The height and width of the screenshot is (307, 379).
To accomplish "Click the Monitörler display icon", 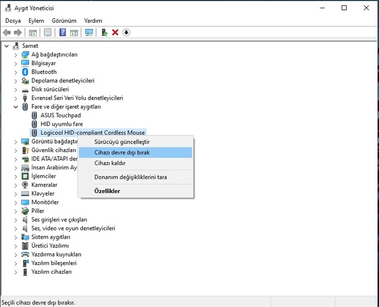I will point(25,202).
